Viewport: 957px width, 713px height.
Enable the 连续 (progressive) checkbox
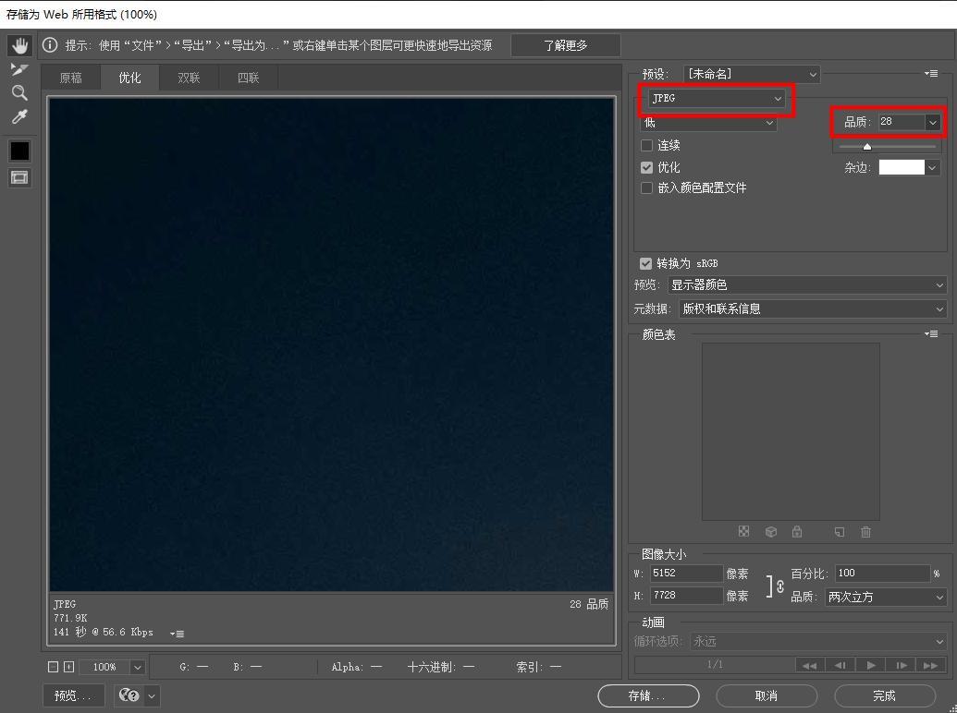[x=646, y=145]
